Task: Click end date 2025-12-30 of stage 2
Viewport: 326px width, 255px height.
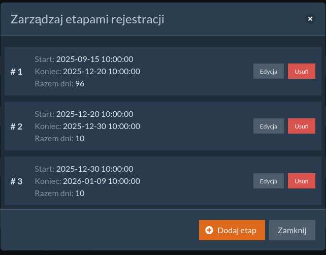Action: tap(101, 126)
